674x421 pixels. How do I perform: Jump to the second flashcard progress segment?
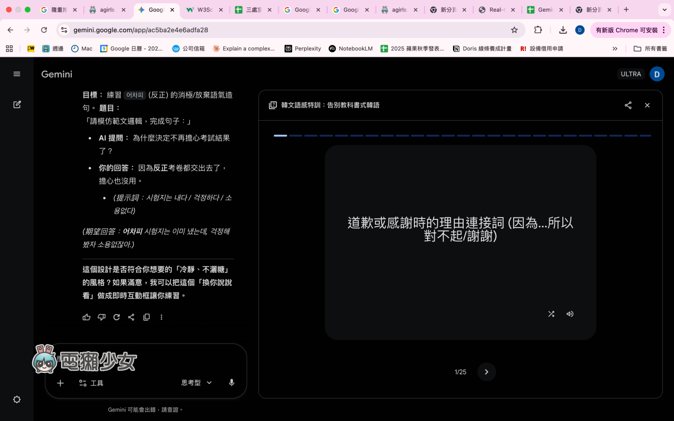click(x=296, y=136)
